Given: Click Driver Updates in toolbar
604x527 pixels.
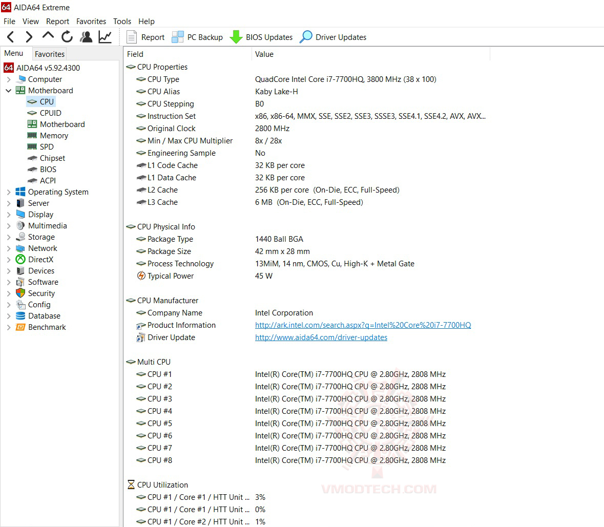Looking at the screenshot, I should [333, 37].
